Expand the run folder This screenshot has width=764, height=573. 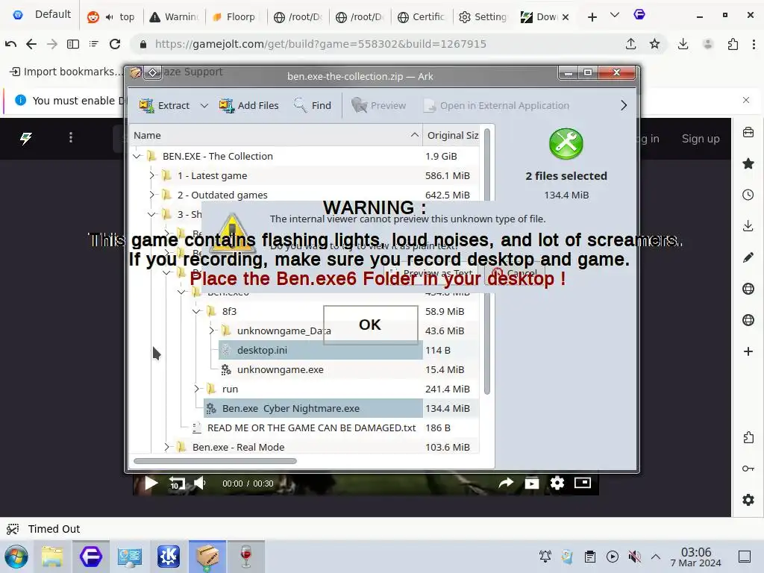[x=196, y=389]
